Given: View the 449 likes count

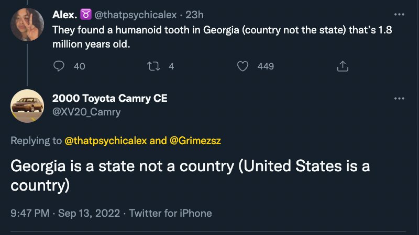Looking at the screenshot, I should point(266,66).
